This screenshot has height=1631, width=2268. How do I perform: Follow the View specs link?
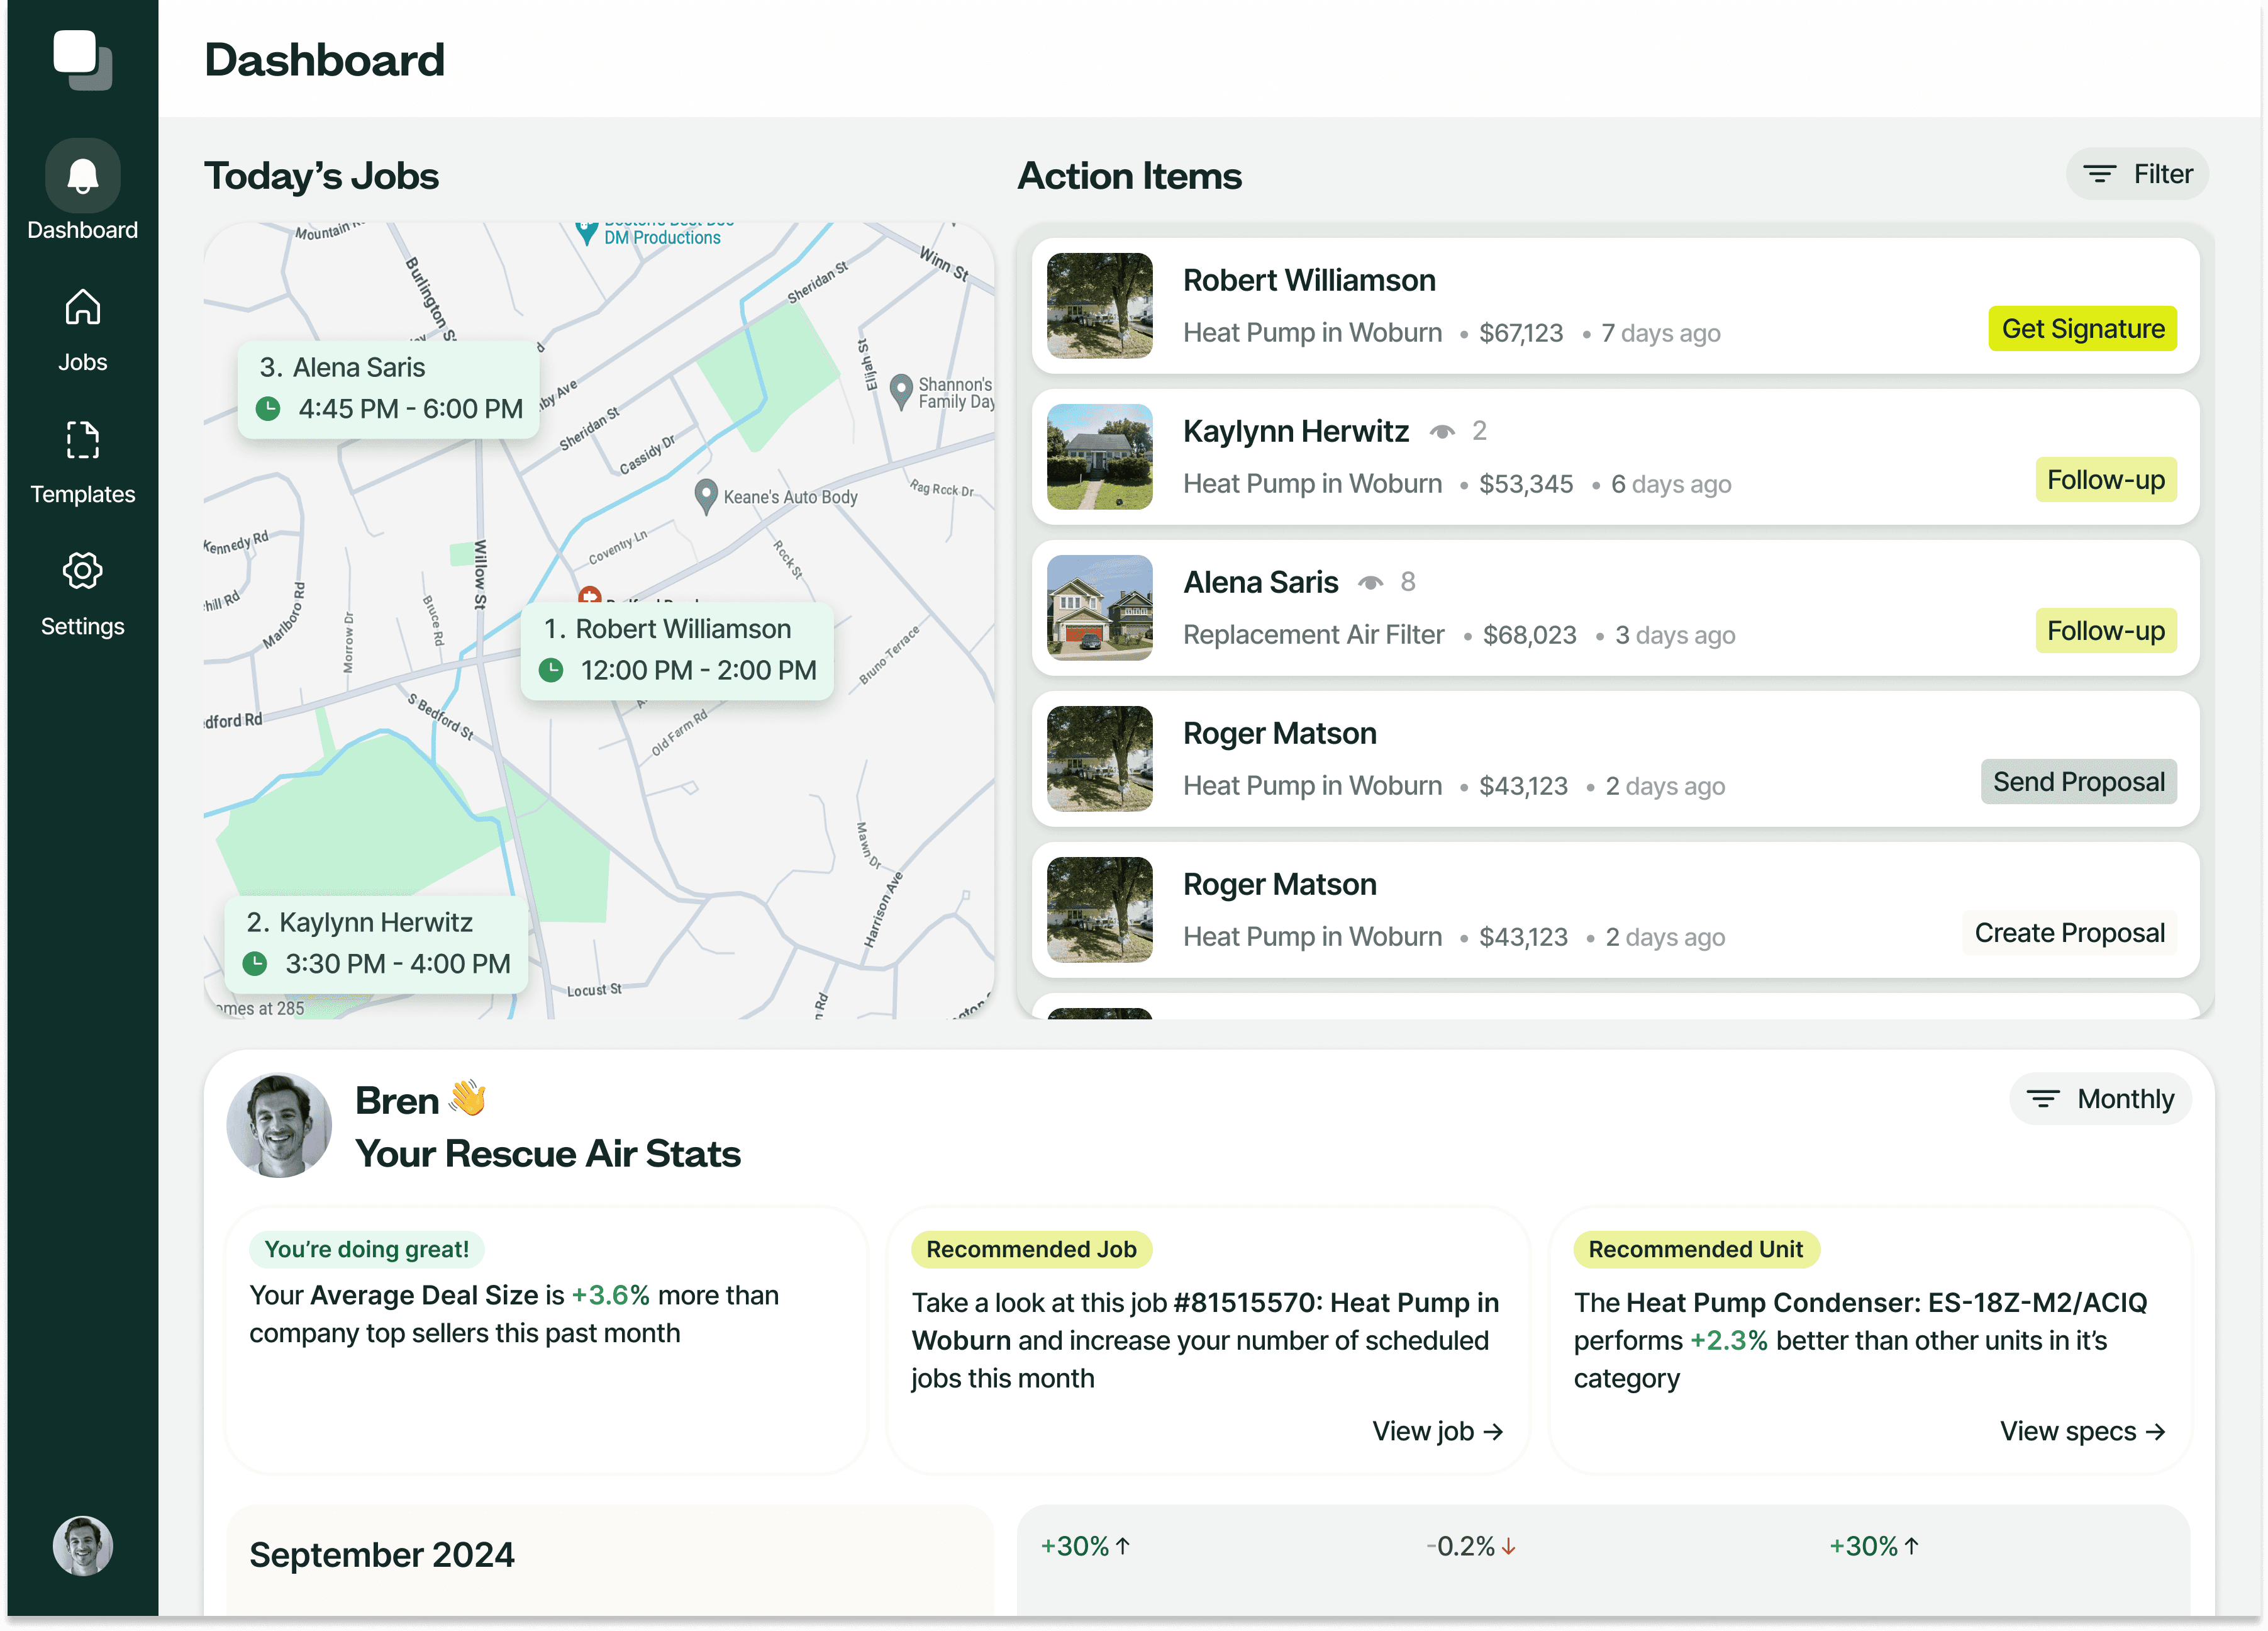(x=2082, y=1431)
